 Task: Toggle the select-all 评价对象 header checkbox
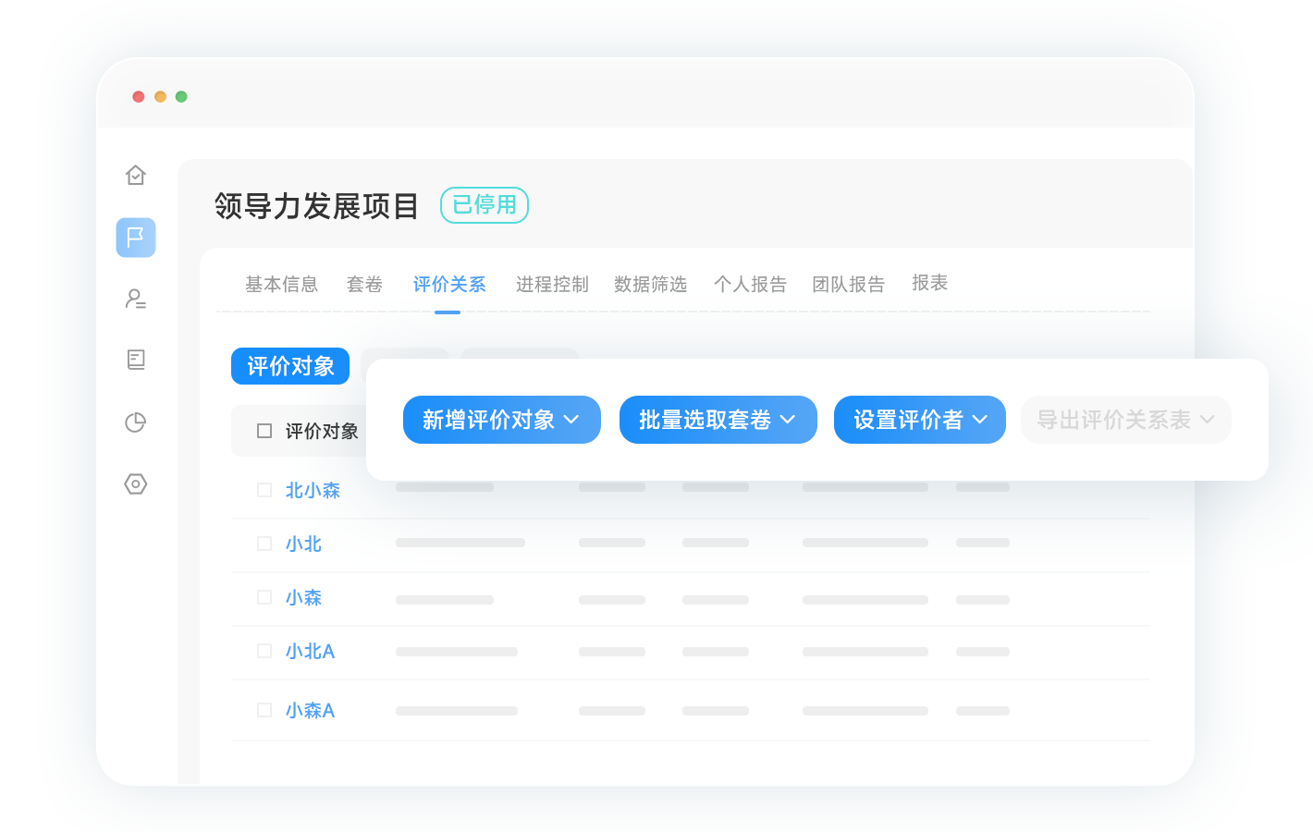tap(264, 431)
